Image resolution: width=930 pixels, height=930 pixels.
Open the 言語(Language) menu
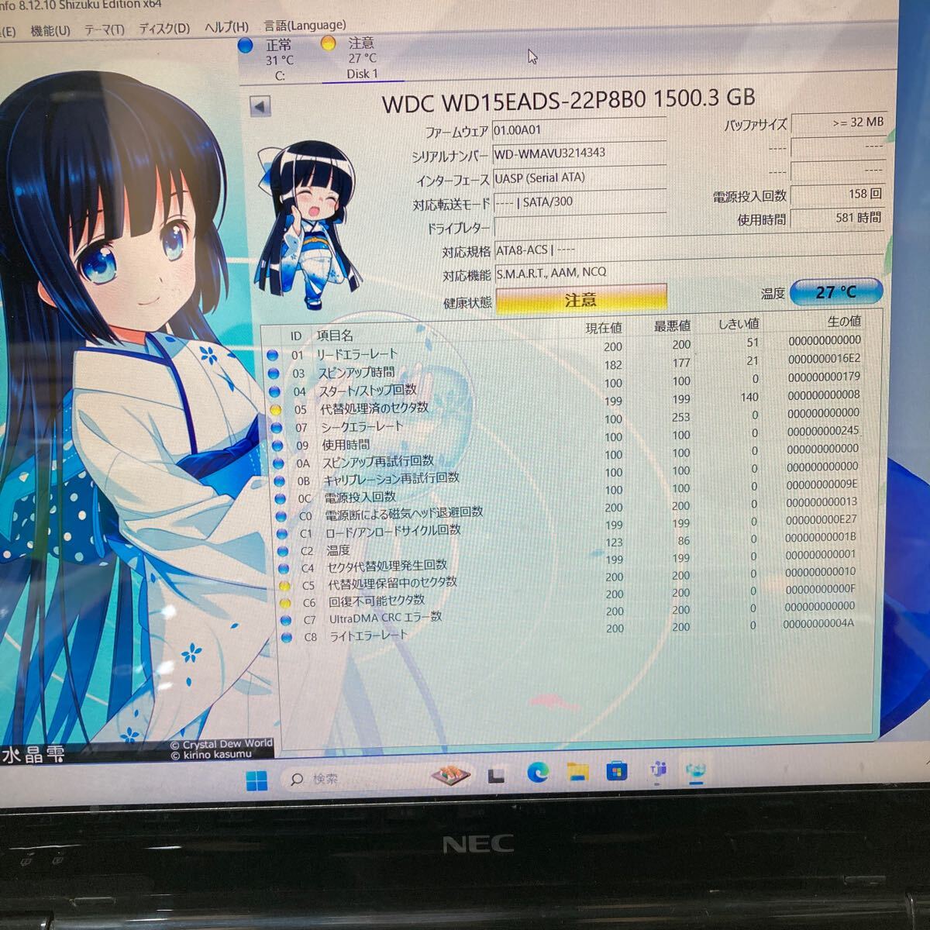pyautogui.click(x=305, y=26)
